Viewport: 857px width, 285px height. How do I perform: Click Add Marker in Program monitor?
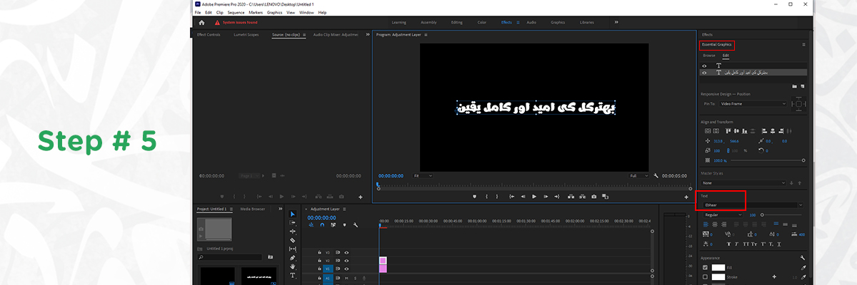[x=474, y=196]
